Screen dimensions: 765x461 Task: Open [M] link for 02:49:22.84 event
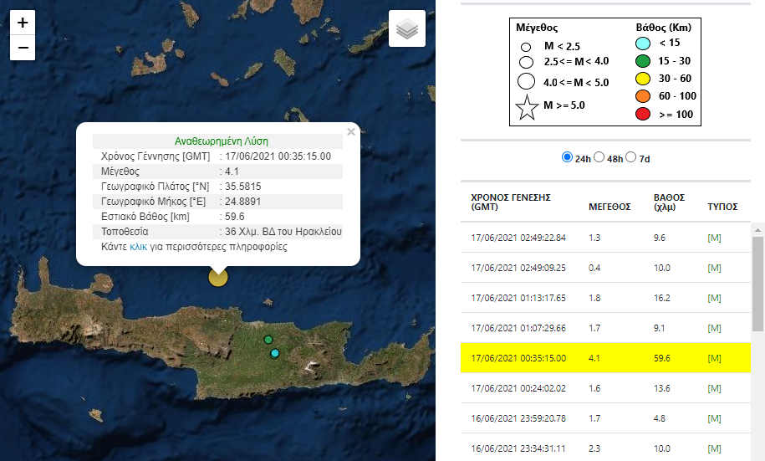point(714,238)
